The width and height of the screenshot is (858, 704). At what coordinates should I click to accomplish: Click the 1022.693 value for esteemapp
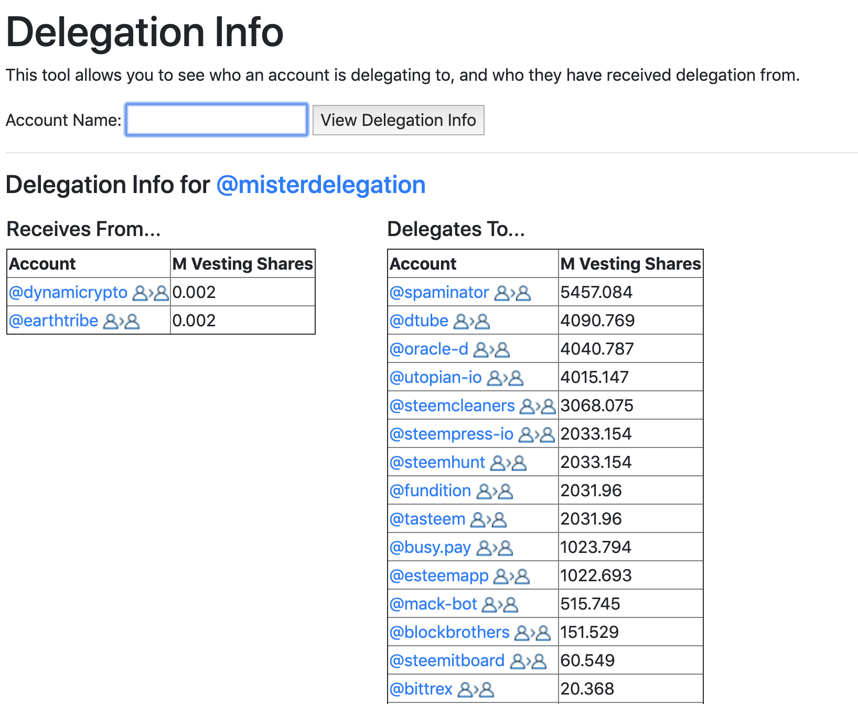596,575
